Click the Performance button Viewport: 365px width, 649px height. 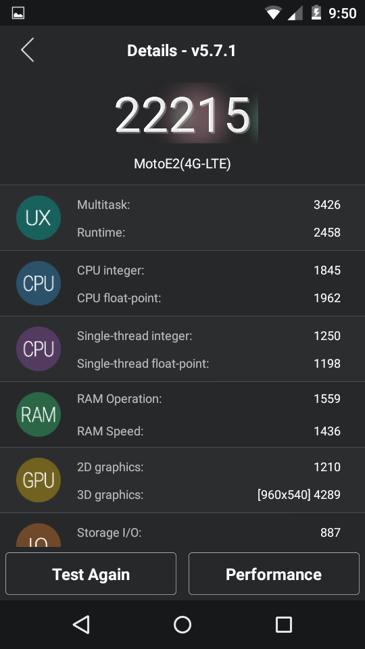pyautogui.click(x=274, y=574)
